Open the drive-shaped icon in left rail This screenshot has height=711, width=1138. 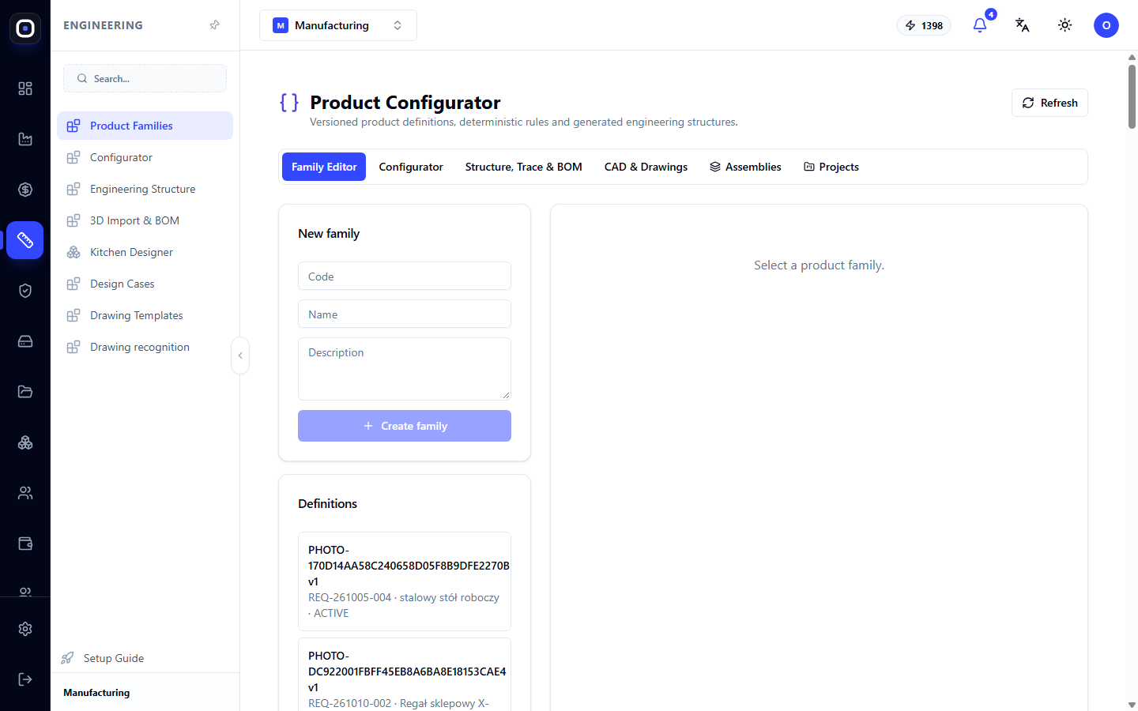(25, 341)
